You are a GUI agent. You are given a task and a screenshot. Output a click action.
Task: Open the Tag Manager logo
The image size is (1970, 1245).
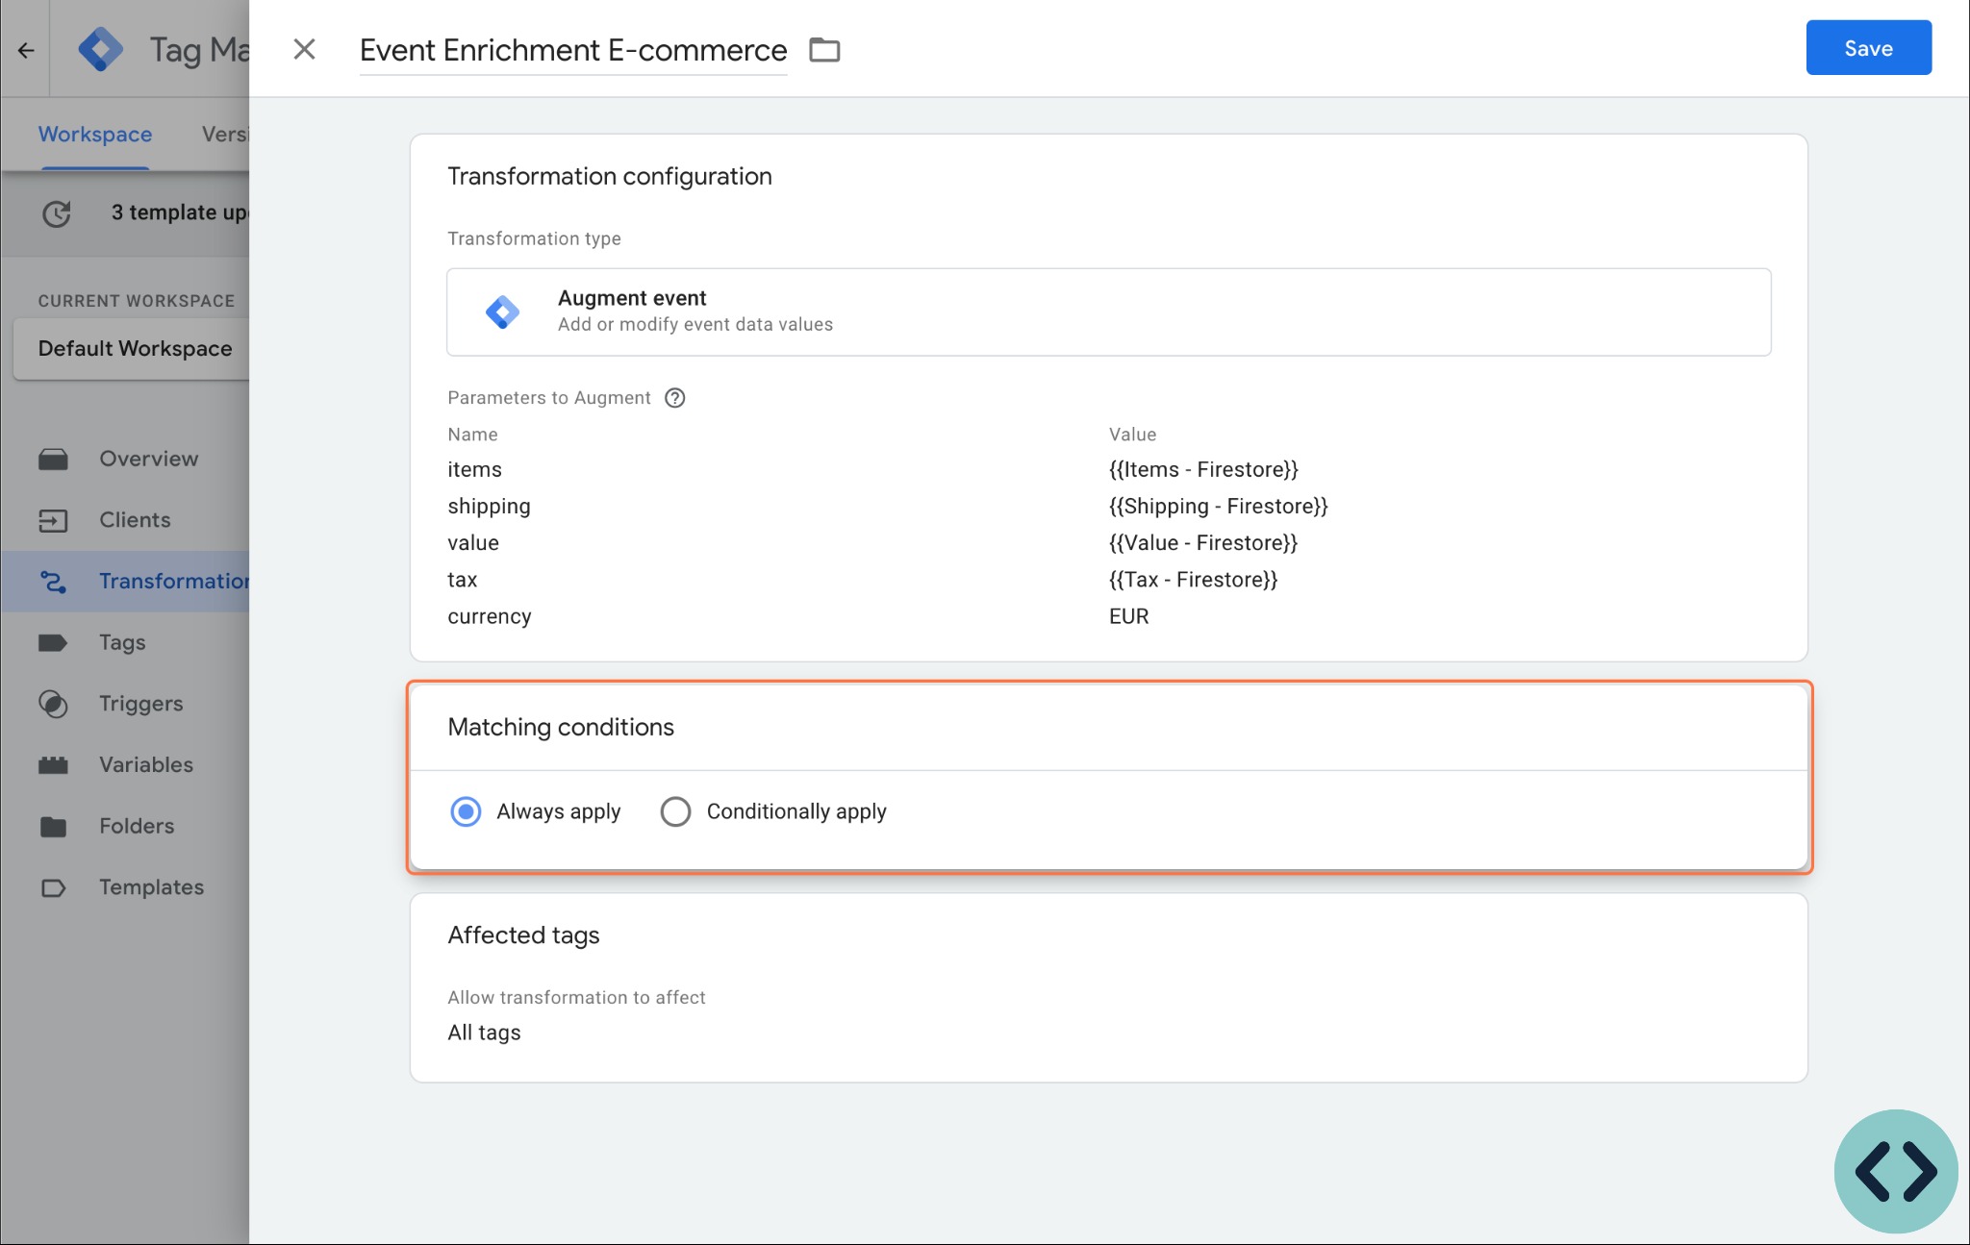[101, 50]
